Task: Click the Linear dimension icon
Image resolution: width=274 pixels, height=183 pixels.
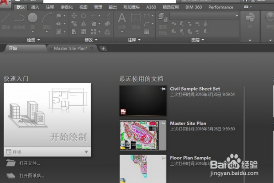Action: 147,16
